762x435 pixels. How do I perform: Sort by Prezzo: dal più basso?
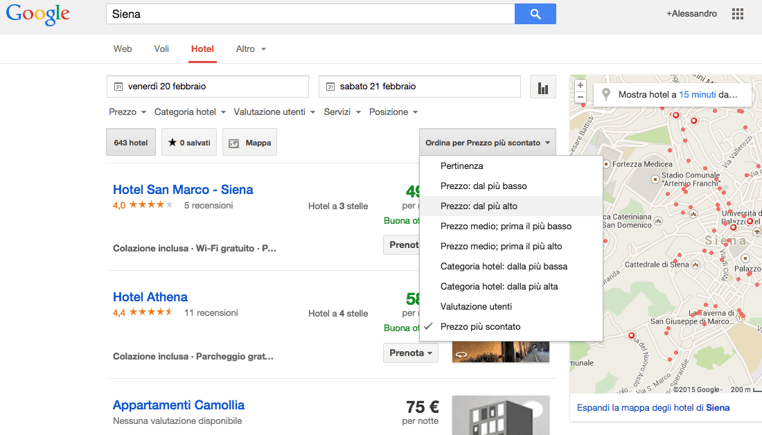tap(511, 186)
